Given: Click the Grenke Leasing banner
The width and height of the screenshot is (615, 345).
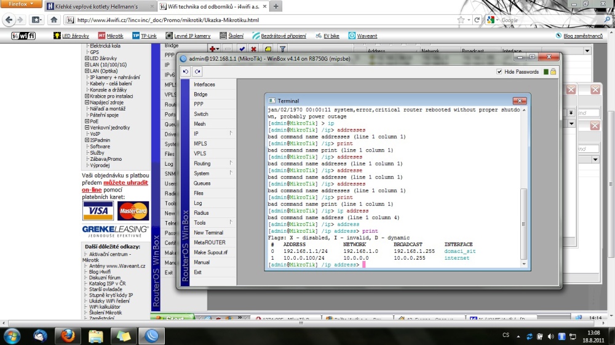Looking at the screenshot, I should click(116, 231).
